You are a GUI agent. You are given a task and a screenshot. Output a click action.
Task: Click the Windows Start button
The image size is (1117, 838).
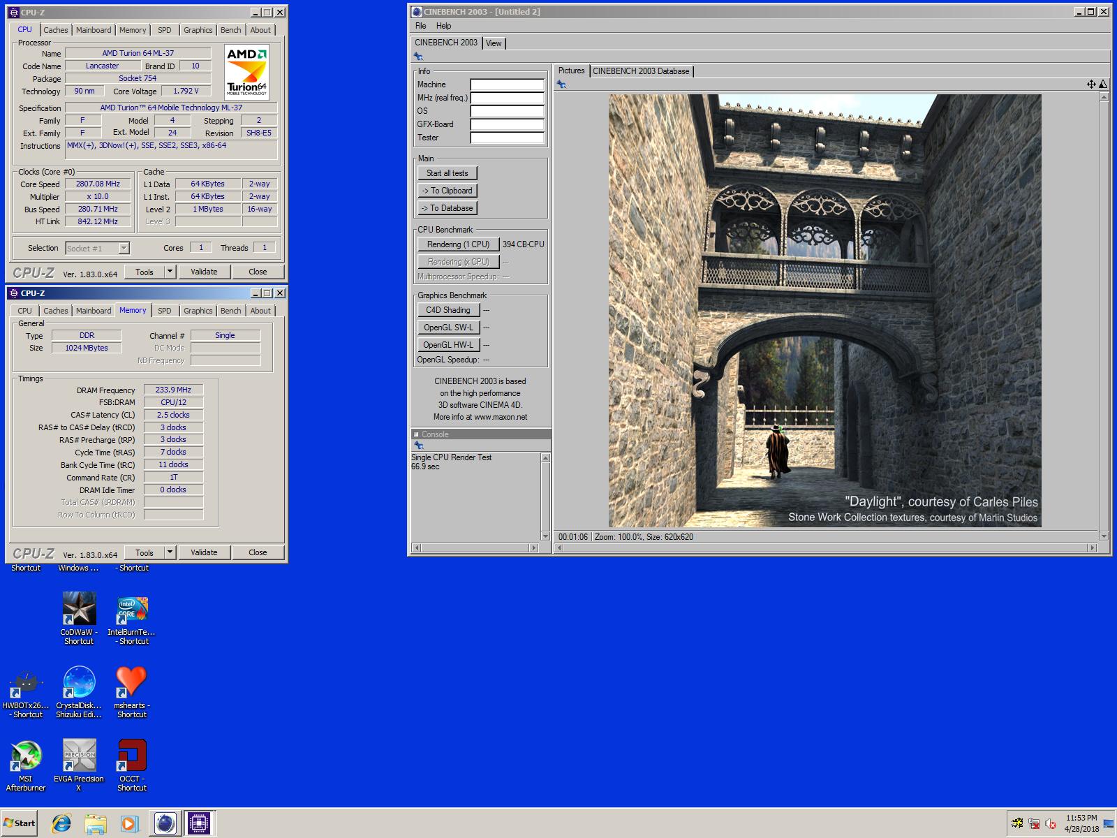point(20,823)
